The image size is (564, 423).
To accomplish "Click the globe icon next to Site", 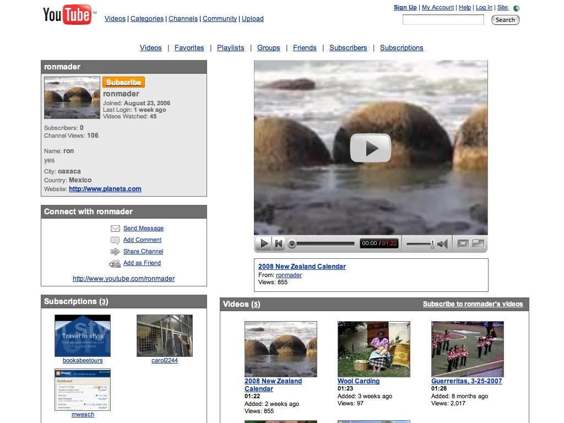I will [516, 8].
